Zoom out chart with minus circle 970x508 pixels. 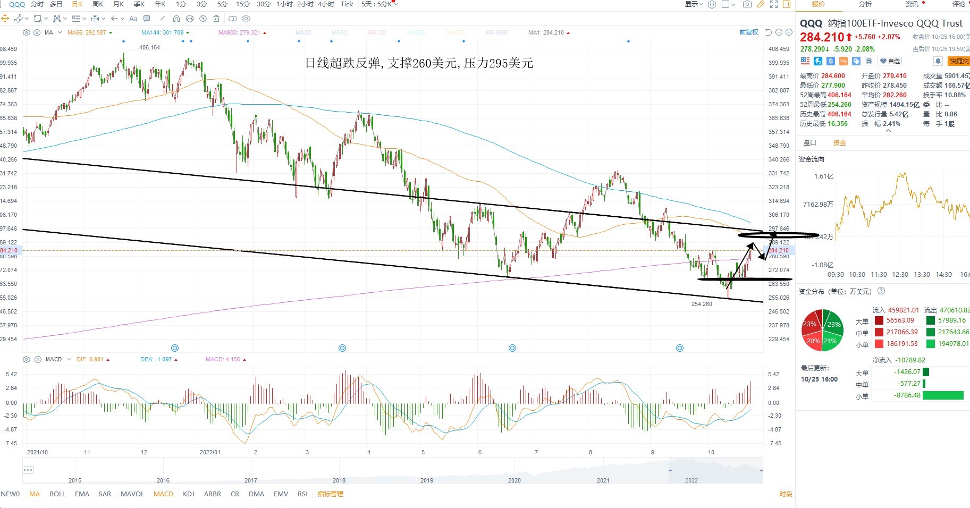[x=779, y=32]
